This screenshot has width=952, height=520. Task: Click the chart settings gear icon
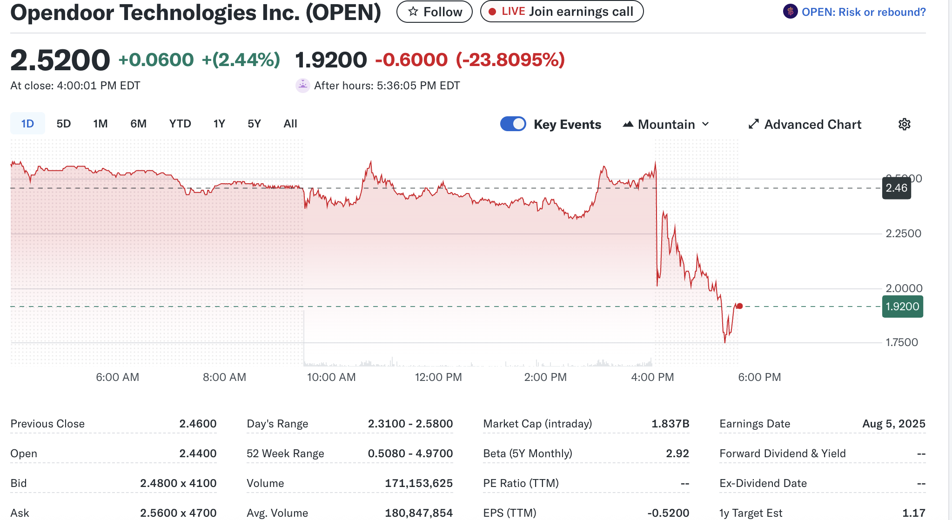tap(904, 124)
